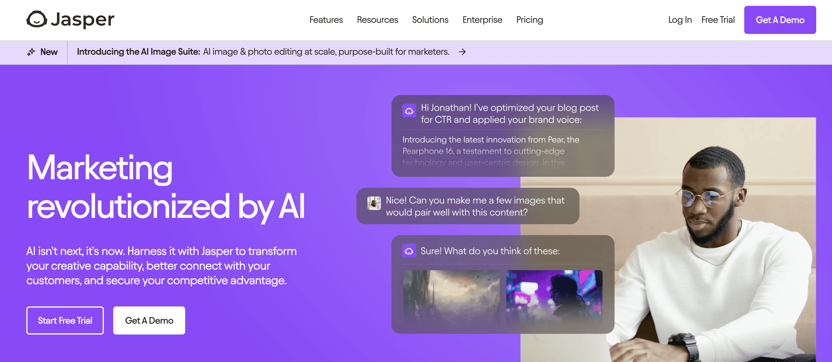Expand the Resources navigation menu
Image resolution: width=832 pixels, height=362 pixels.
(x=377, y=20)
